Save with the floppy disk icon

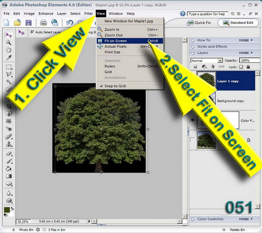[x=28, y=23]
